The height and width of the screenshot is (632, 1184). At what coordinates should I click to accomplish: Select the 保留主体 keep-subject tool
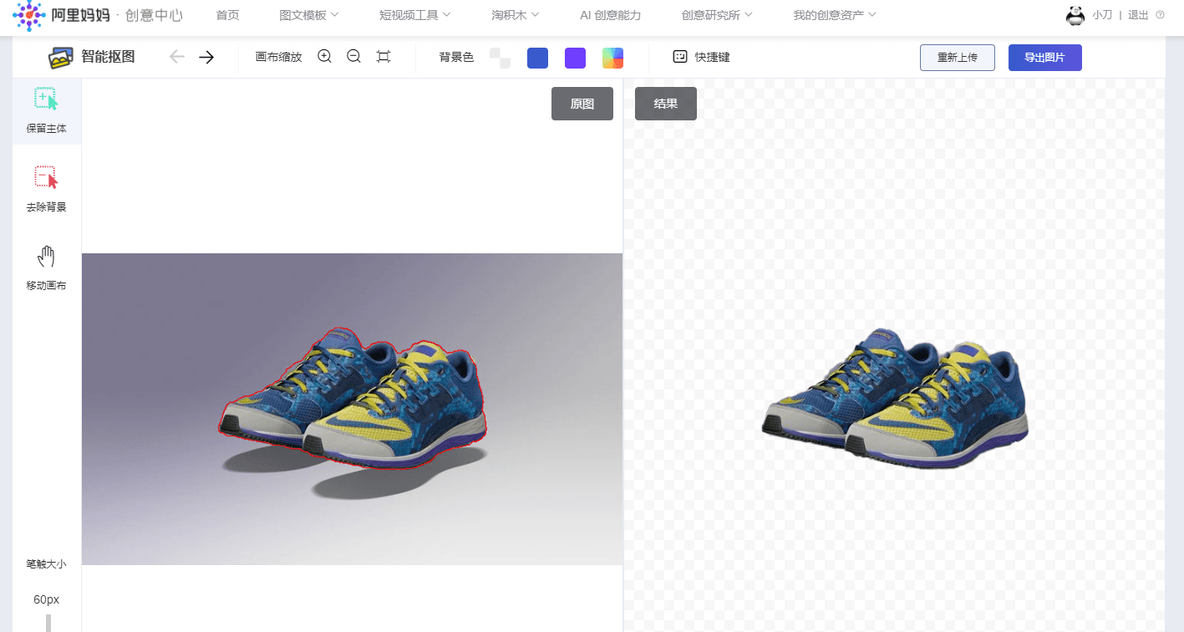pyautogui.click(x=46, y=110)
